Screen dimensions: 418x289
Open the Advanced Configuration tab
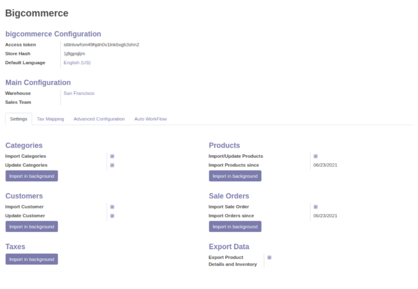[99, 119]
